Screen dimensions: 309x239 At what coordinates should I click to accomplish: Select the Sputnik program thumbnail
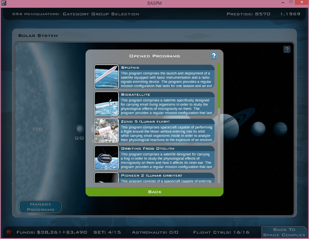click(106, 77)
